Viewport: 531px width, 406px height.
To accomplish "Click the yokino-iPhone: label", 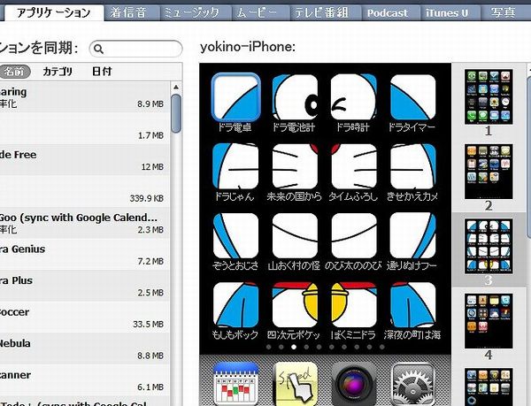I will [248, 47].
